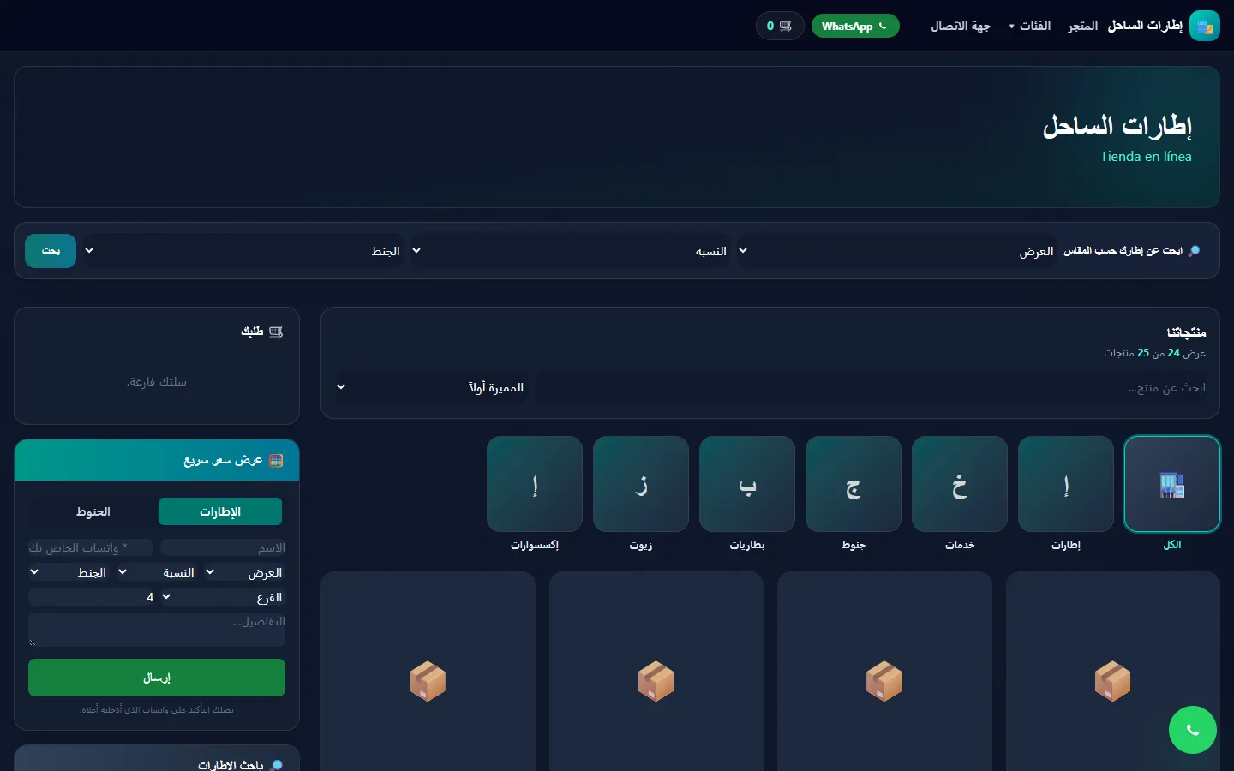Switch to the الجنوط quote tab
The width and height of the screenshot is (1234, 771).
point(93,511)
